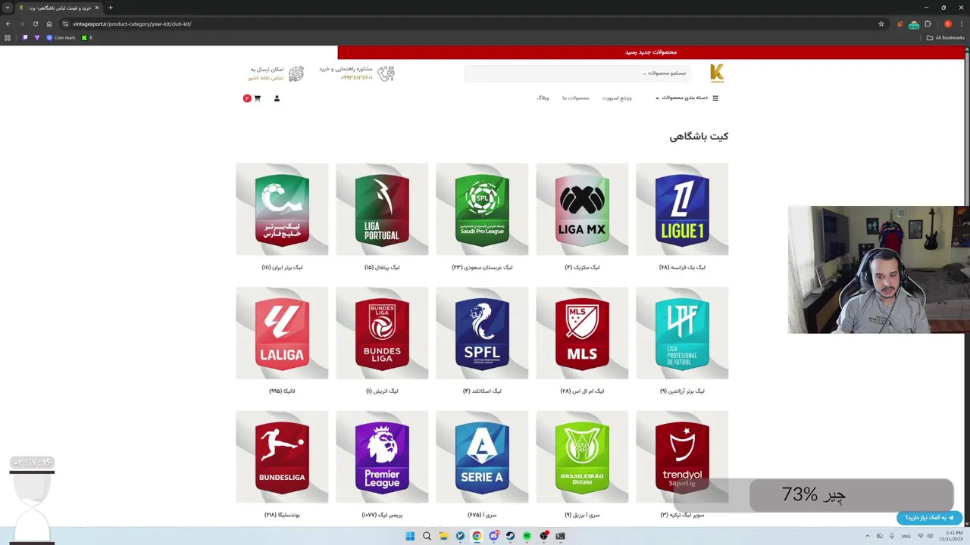Click the 'به کمک نیاز دارید؟' help button

tap(929, 518)
